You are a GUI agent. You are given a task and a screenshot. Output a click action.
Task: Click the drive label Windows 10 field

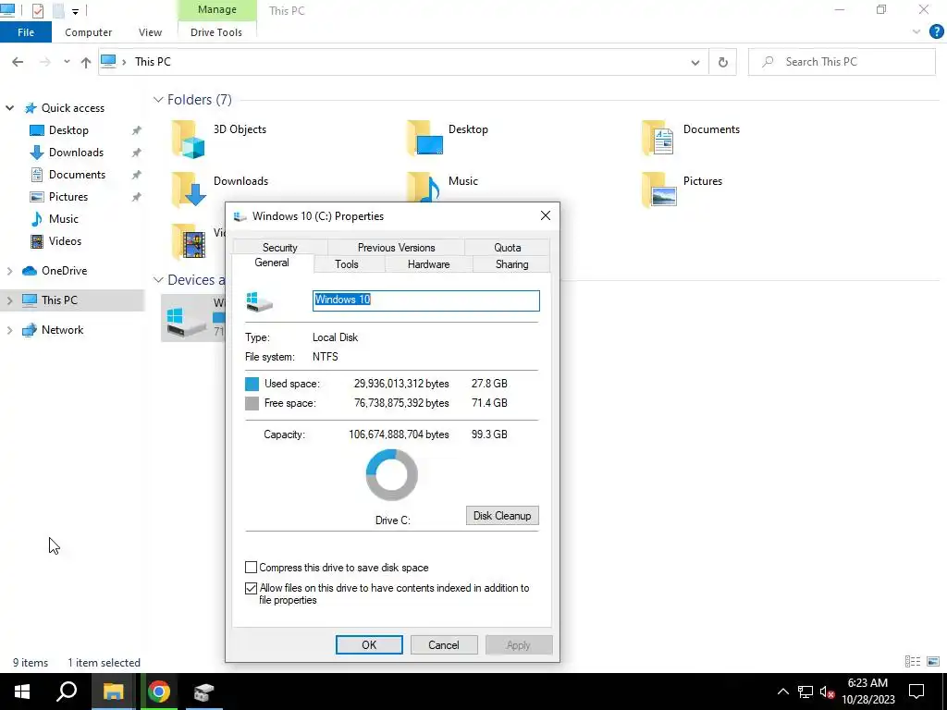(425, 300)
